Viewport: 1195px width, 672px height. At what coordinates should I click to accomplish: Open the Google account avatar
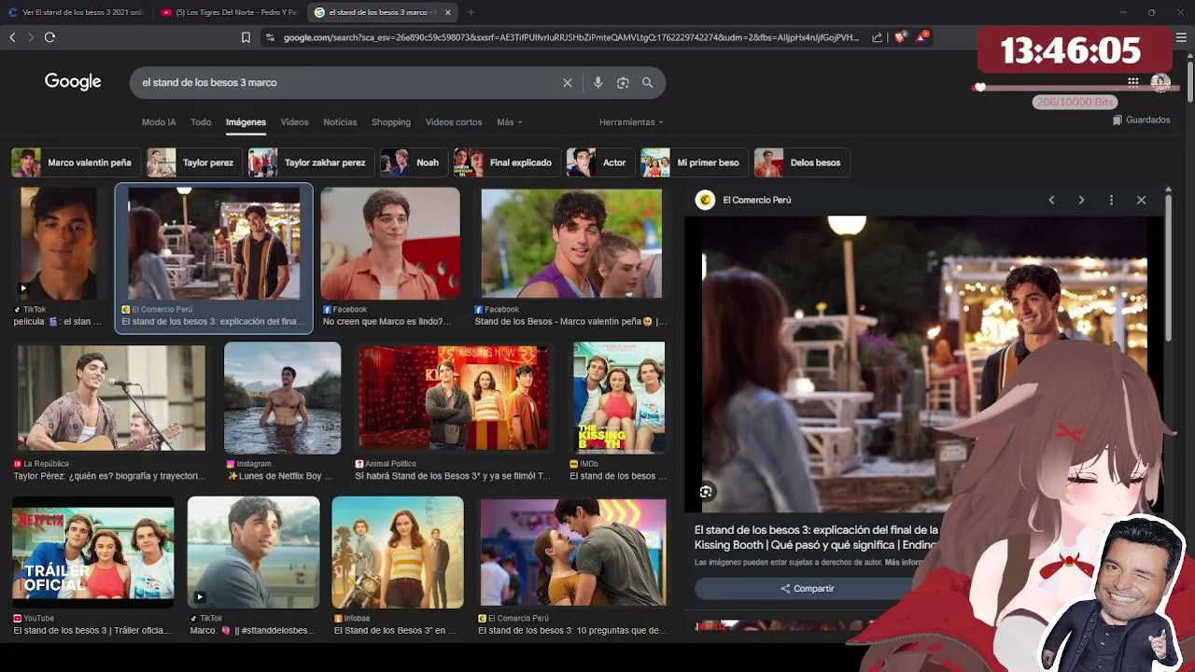pos(1160,82)
